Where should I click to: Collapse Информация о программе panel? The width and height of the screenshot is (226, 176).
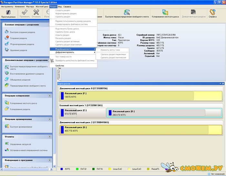click(50, 160)
